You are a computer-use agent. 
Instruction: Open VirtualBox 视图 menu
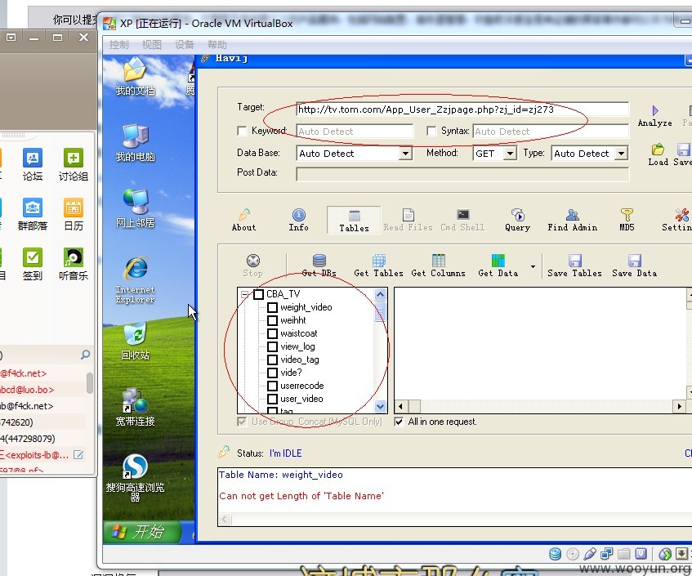pyautogui.click(x=151, y=45)
